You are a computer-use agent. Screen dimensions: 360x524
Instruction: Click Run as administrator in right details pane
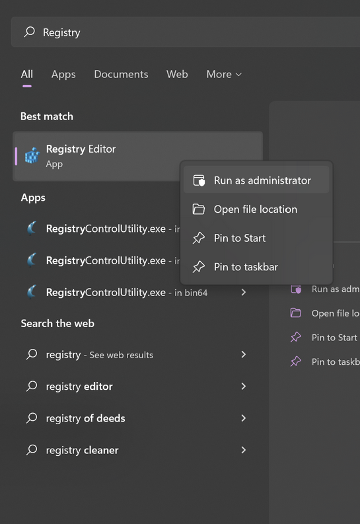coord(336,289)
